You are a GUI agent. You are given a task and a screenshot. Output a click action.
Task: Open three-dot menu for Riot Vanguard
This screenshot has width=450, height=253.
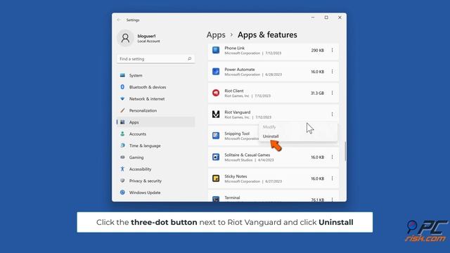332,114
